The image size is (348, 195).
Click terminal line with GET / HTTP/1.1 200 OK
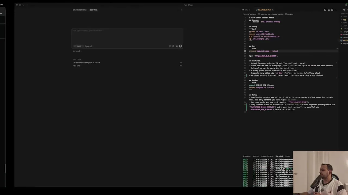(268, 169)
